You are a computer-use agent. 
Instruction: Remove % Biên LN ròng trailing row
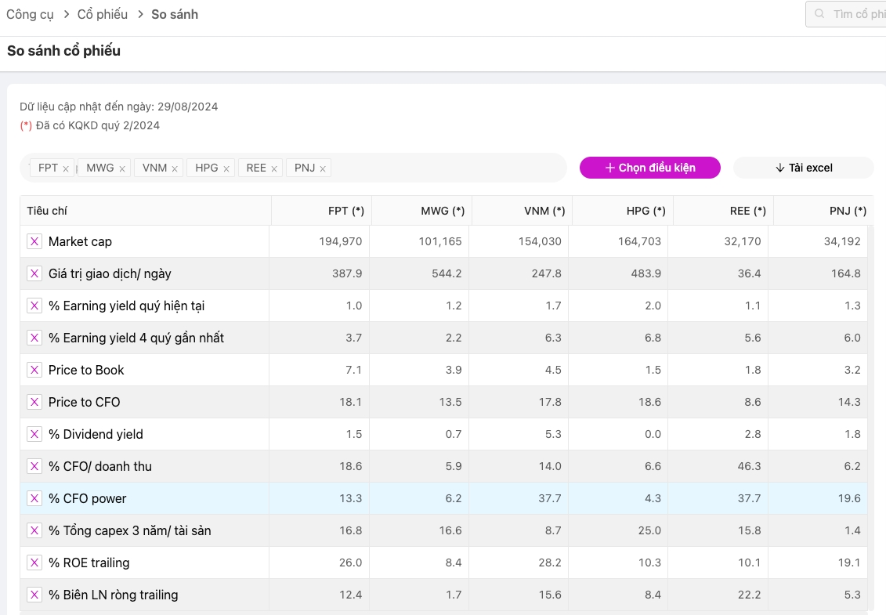coord(34,595)
